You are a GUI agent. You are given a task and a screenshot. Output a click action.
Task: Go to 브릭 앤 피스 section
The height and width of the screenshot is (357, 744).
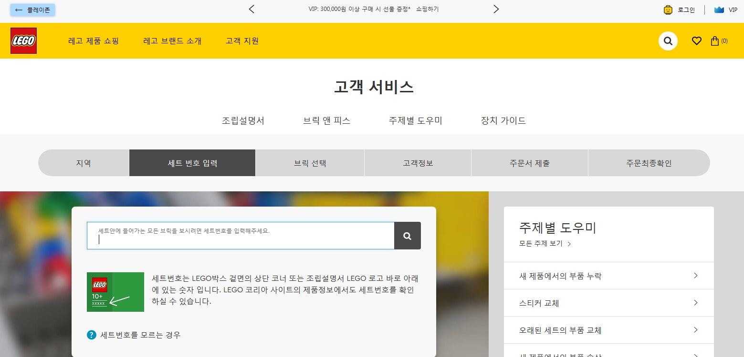tap(327, 120)
